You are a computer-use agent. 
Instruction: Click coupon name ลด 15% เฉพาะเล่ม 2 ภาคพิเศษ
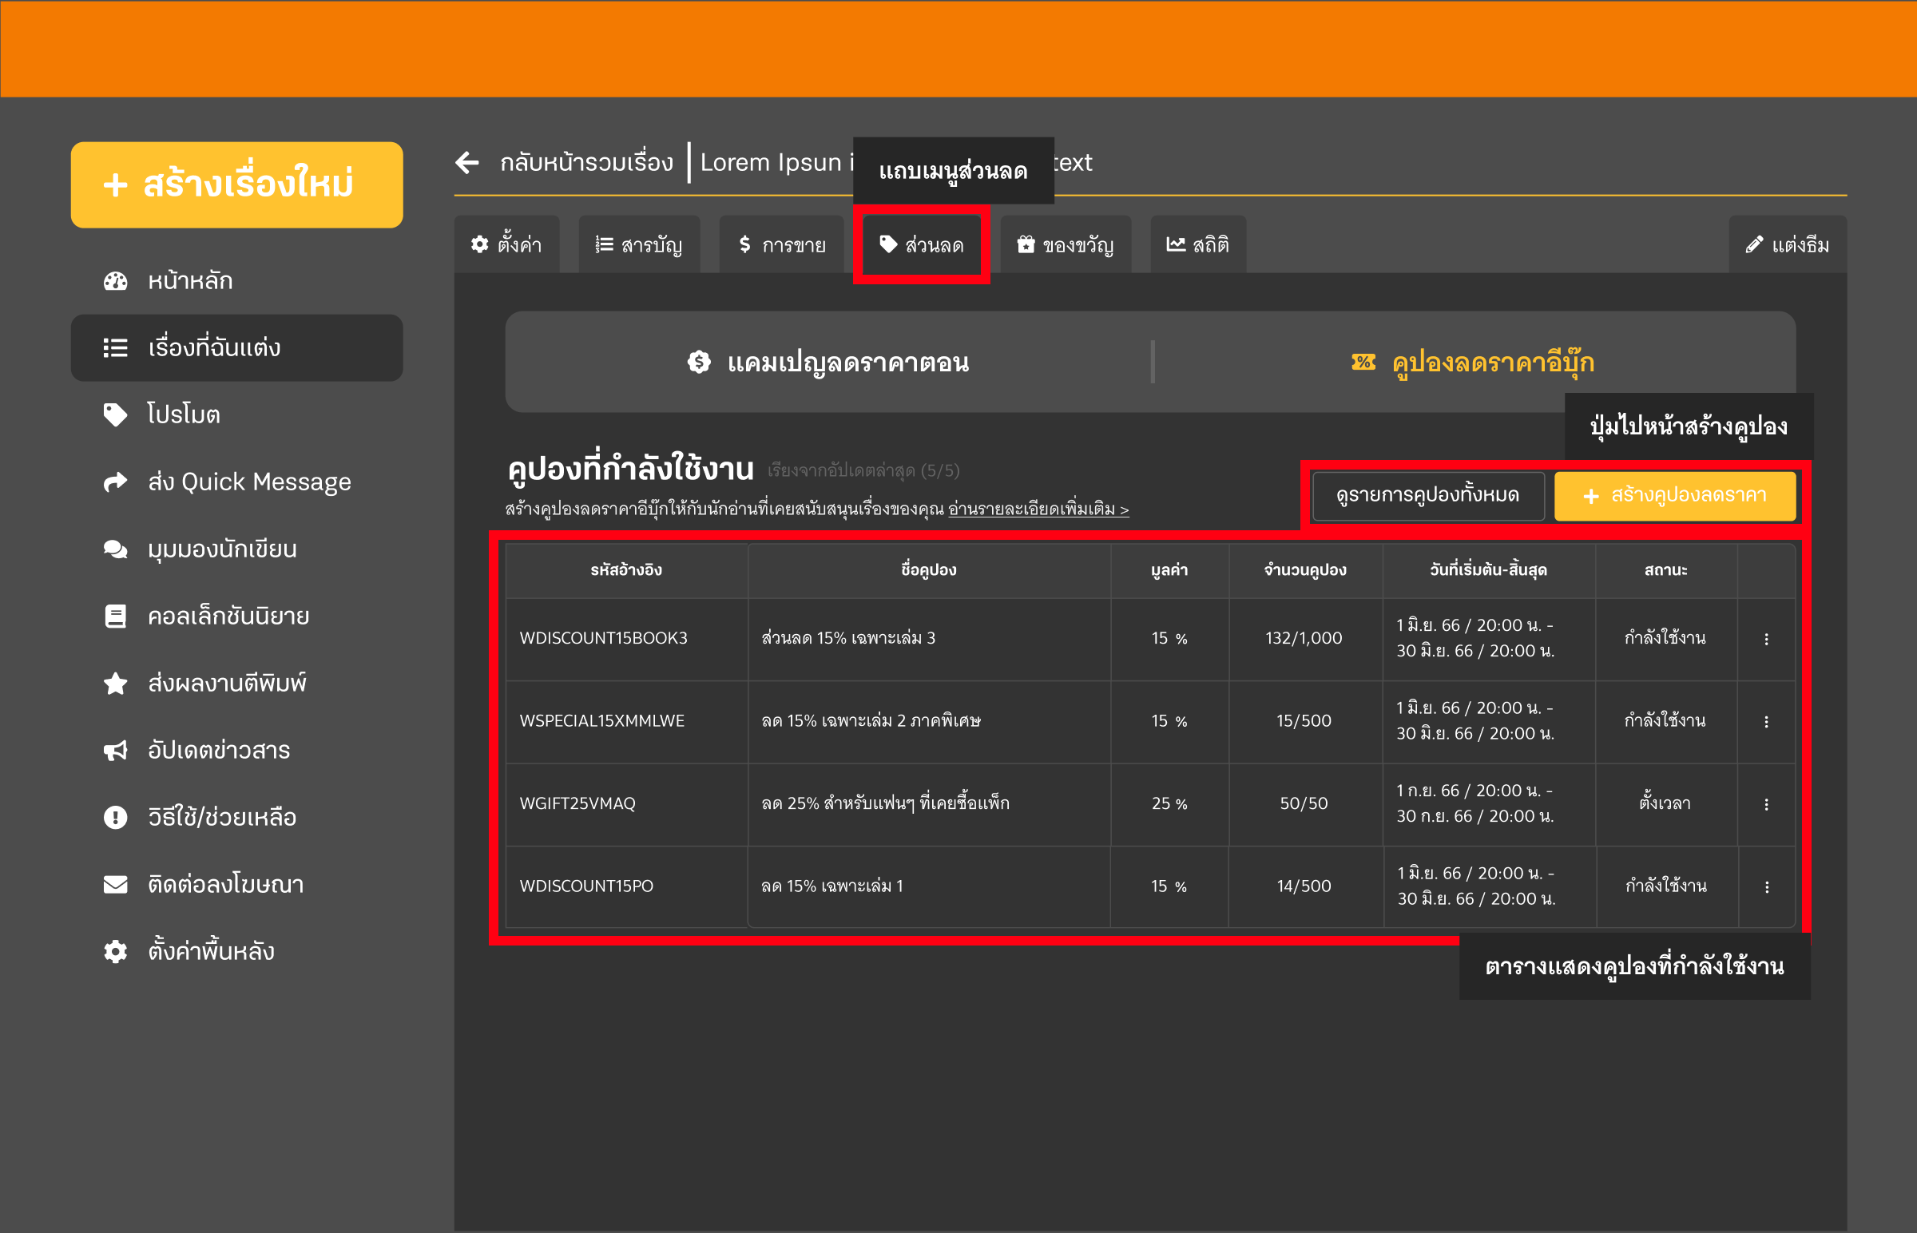(871, 720)
